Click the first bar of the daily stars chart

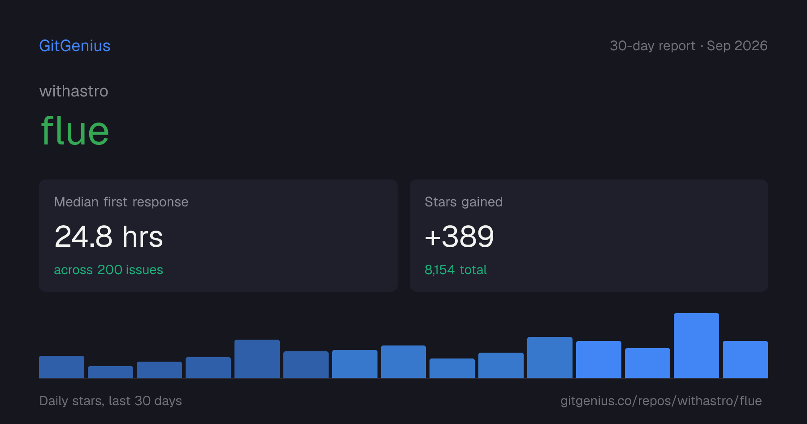pyautogui.click(x=61, y=367)
